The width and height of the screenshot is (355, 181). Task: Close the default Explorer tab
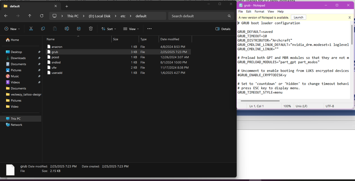56,6
